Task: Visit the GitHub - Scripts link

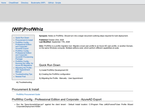Action: pyautogui.click(x=54, y=3)
